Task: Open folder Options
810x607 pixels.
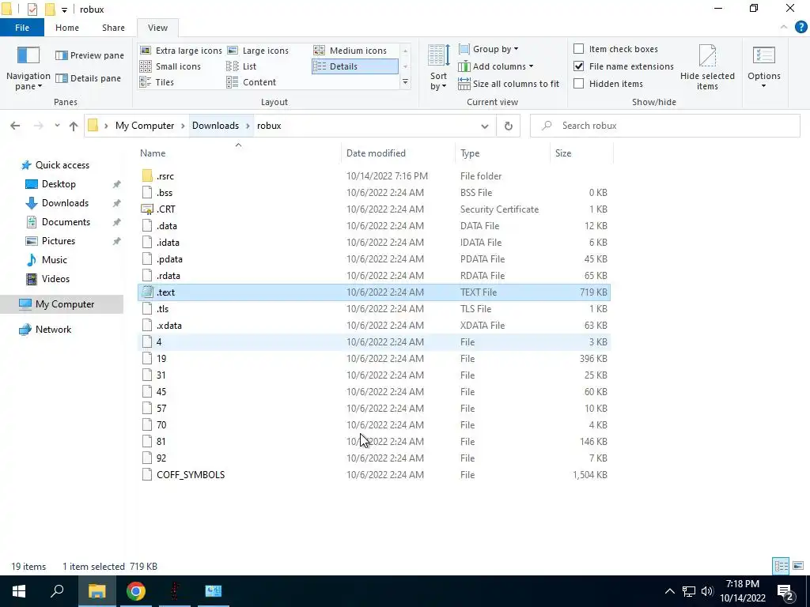Action: tap(764, 68)
